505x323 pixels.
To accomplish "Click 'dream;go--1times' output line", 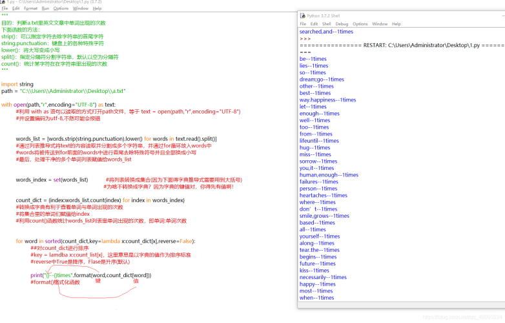I will click(322, 79).
